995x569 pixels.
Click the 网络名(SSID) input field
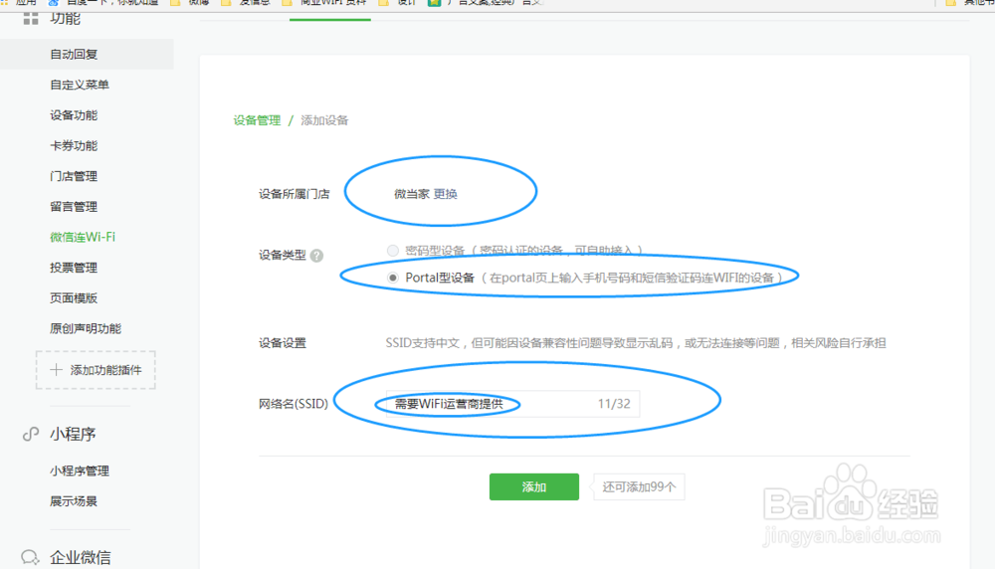[x=512, y=404]
